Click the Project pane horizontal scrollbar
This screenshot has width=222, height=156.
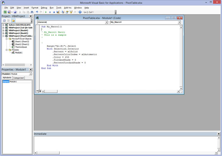(x=17, y=65)
